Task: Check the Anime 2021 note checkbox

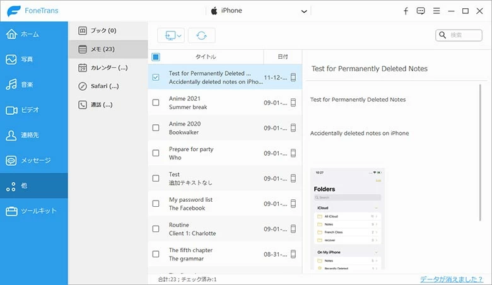Action: [156, 103]
